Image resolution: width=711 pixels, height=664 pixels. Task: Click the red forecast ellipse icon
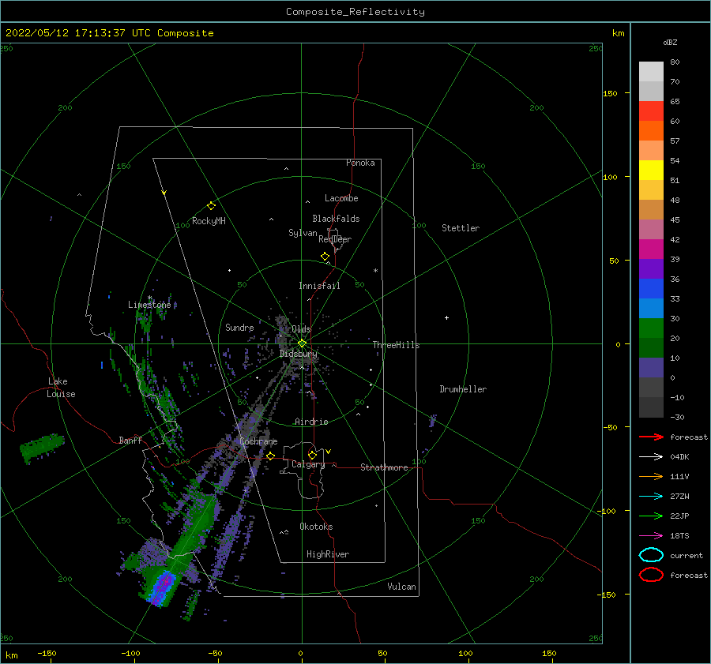pyautogui.click(x=651, y=575)
